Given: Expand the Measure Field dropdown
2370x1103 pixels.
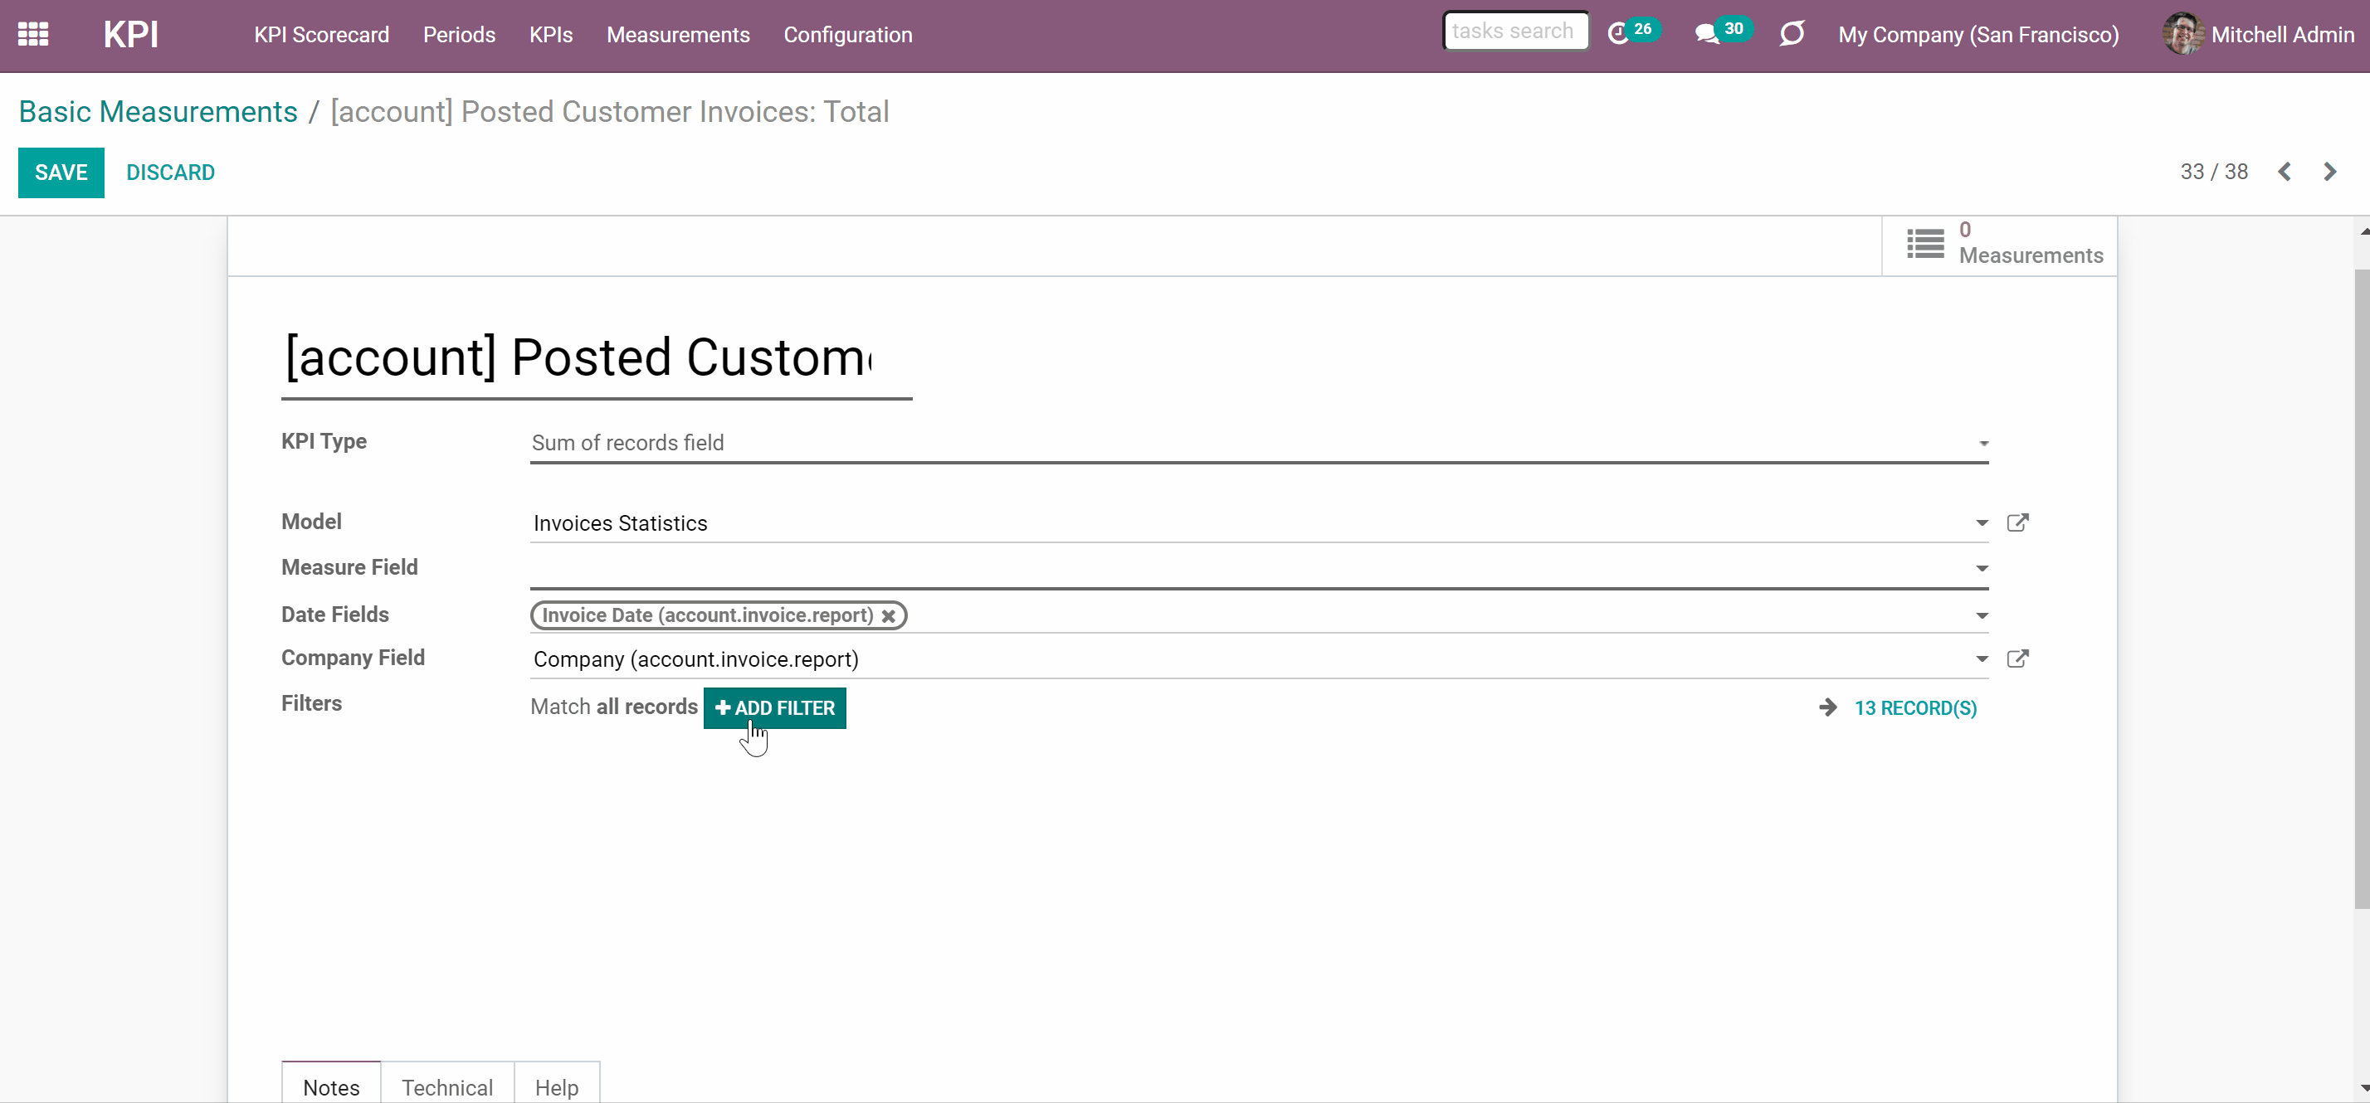Looking at the screenshot, I should pos(1982,569).
